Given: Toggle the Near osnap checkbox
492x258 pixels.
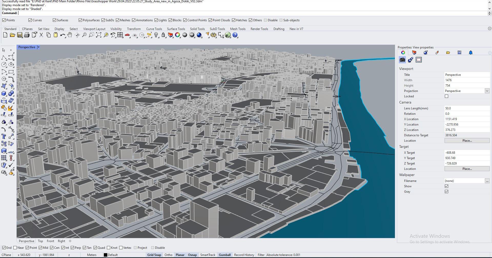Looking at the screenshot, I should [x=15, y=248].
